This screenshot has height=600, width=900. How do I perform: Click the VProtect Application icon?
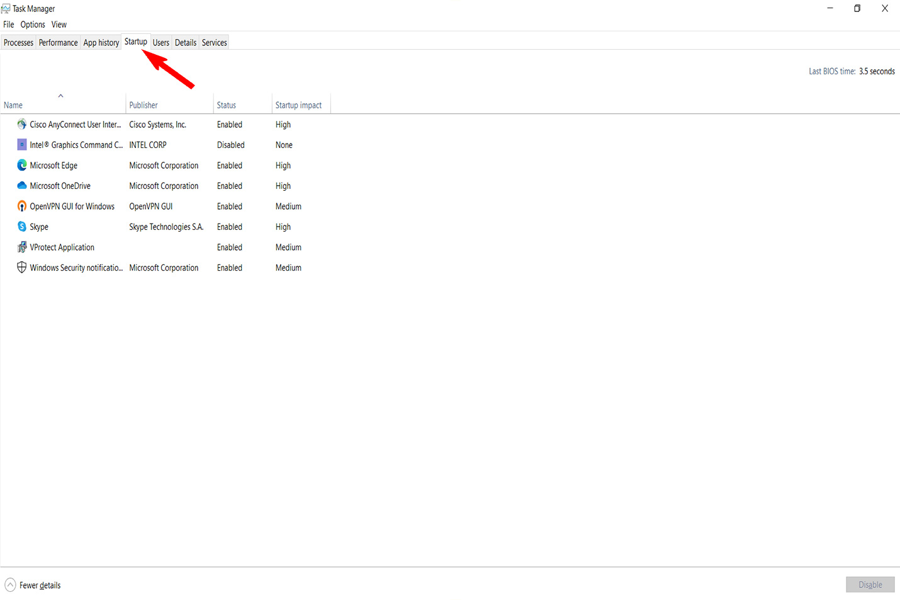tap(22, 247)
